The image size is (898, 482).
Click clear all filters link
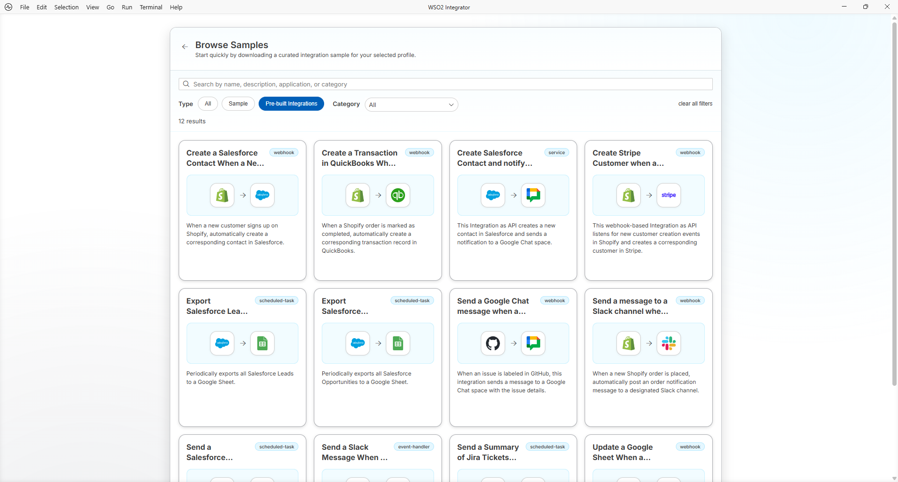tap(695, 104)
